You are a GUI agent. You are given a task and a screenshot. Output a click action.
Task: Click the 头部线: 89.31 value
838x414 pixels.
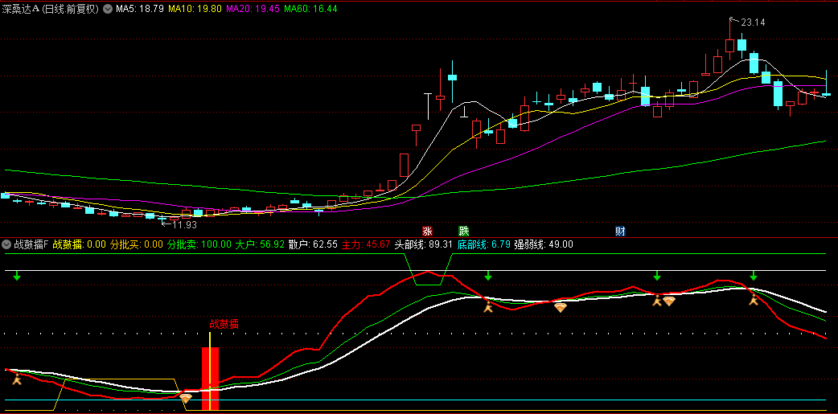[424, 244]
